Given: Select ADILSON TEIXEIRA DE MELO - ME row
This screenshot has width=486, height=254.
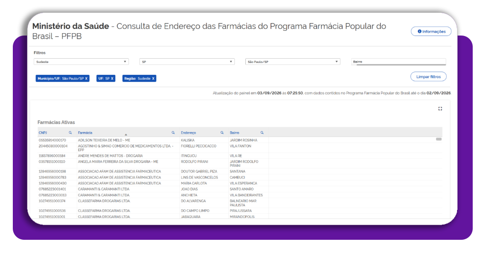Looking at the screenshot, I should click(x=104, y=140).
